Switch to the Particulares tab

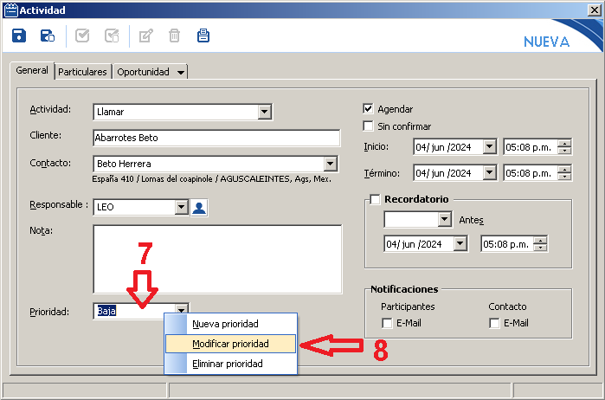pos(83,72)
